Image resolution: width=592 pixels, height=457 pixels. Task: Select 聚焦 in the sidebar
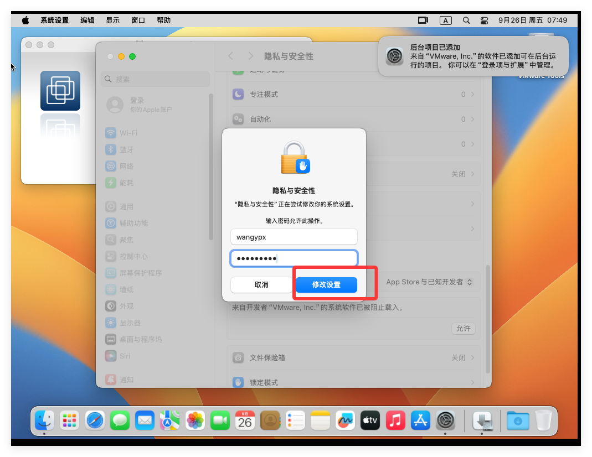tap(155, 240)
